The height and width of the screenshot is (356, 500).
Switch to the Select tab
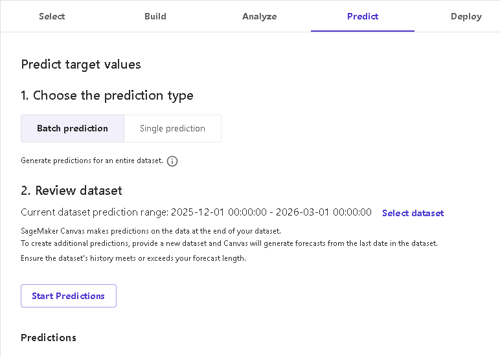point(52,16)
